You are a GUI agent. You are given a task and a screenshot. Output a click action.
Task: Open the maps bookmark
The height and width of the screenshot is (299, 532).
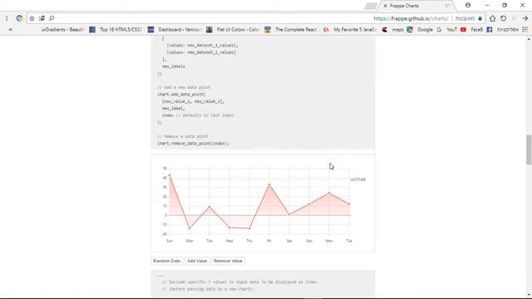401,30
